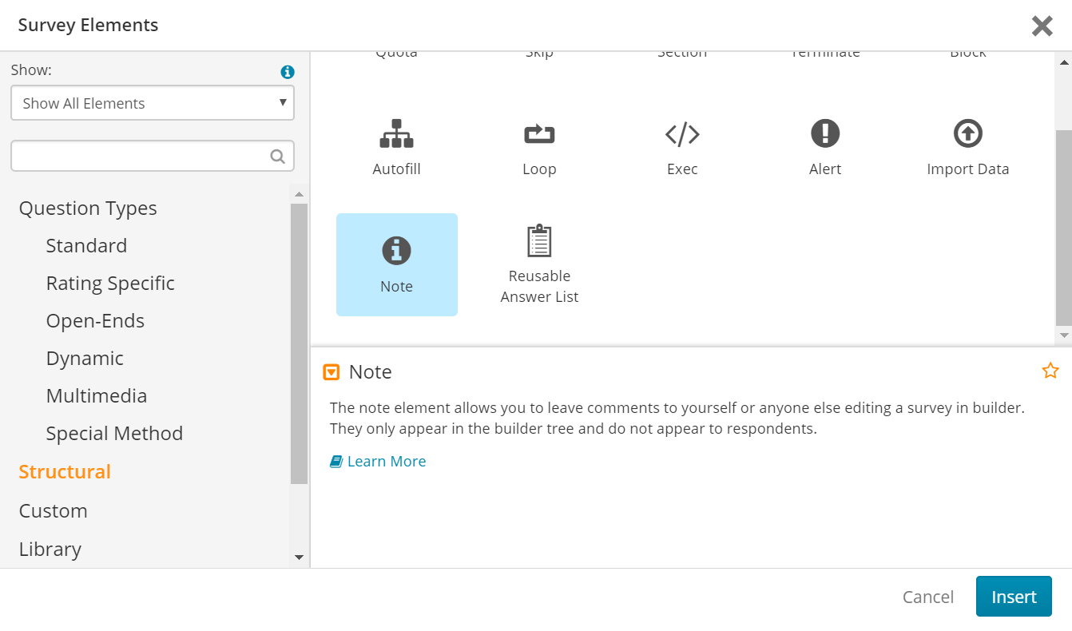The image size is (1072, 631).
Task: Close the Survey Elements dialog
Action: [x=1042, y=26]
